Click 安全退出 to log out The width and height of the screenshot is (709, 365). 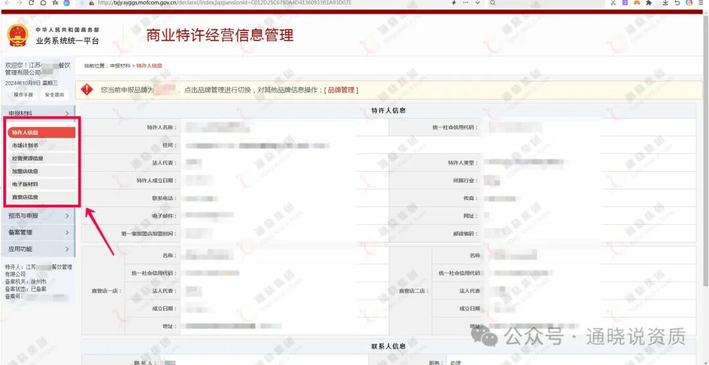tap(54, 95)
